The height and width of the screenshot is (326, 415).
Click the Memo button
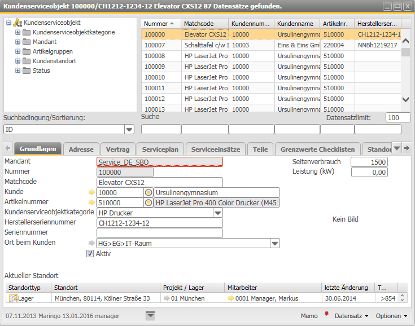point(309,316)
